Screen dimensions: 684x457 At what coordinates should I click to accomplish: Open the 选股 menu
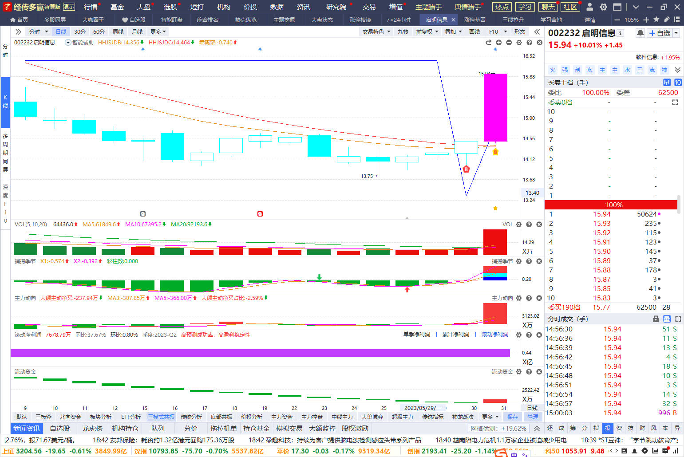pyautogui.click(x=170, y=7)
